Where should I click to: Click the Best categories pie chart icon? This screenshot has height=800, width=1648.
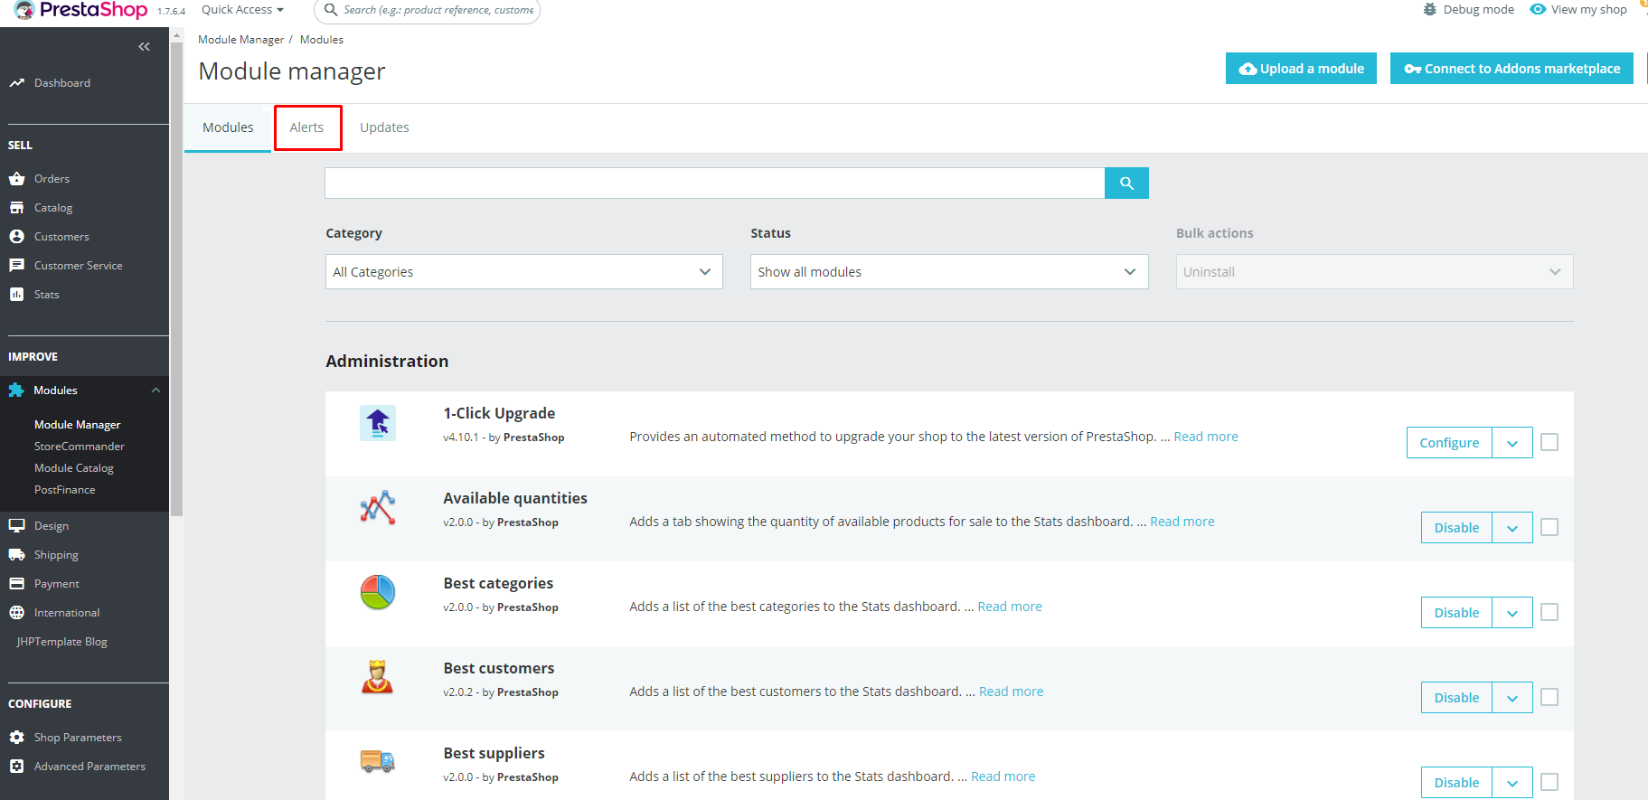pos(378,593)
